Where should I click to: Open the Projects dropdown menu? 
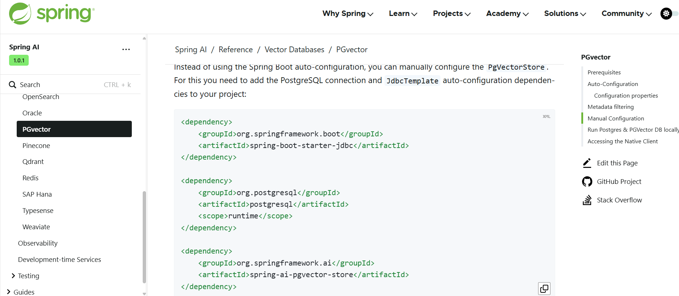[x=451, y=14]
